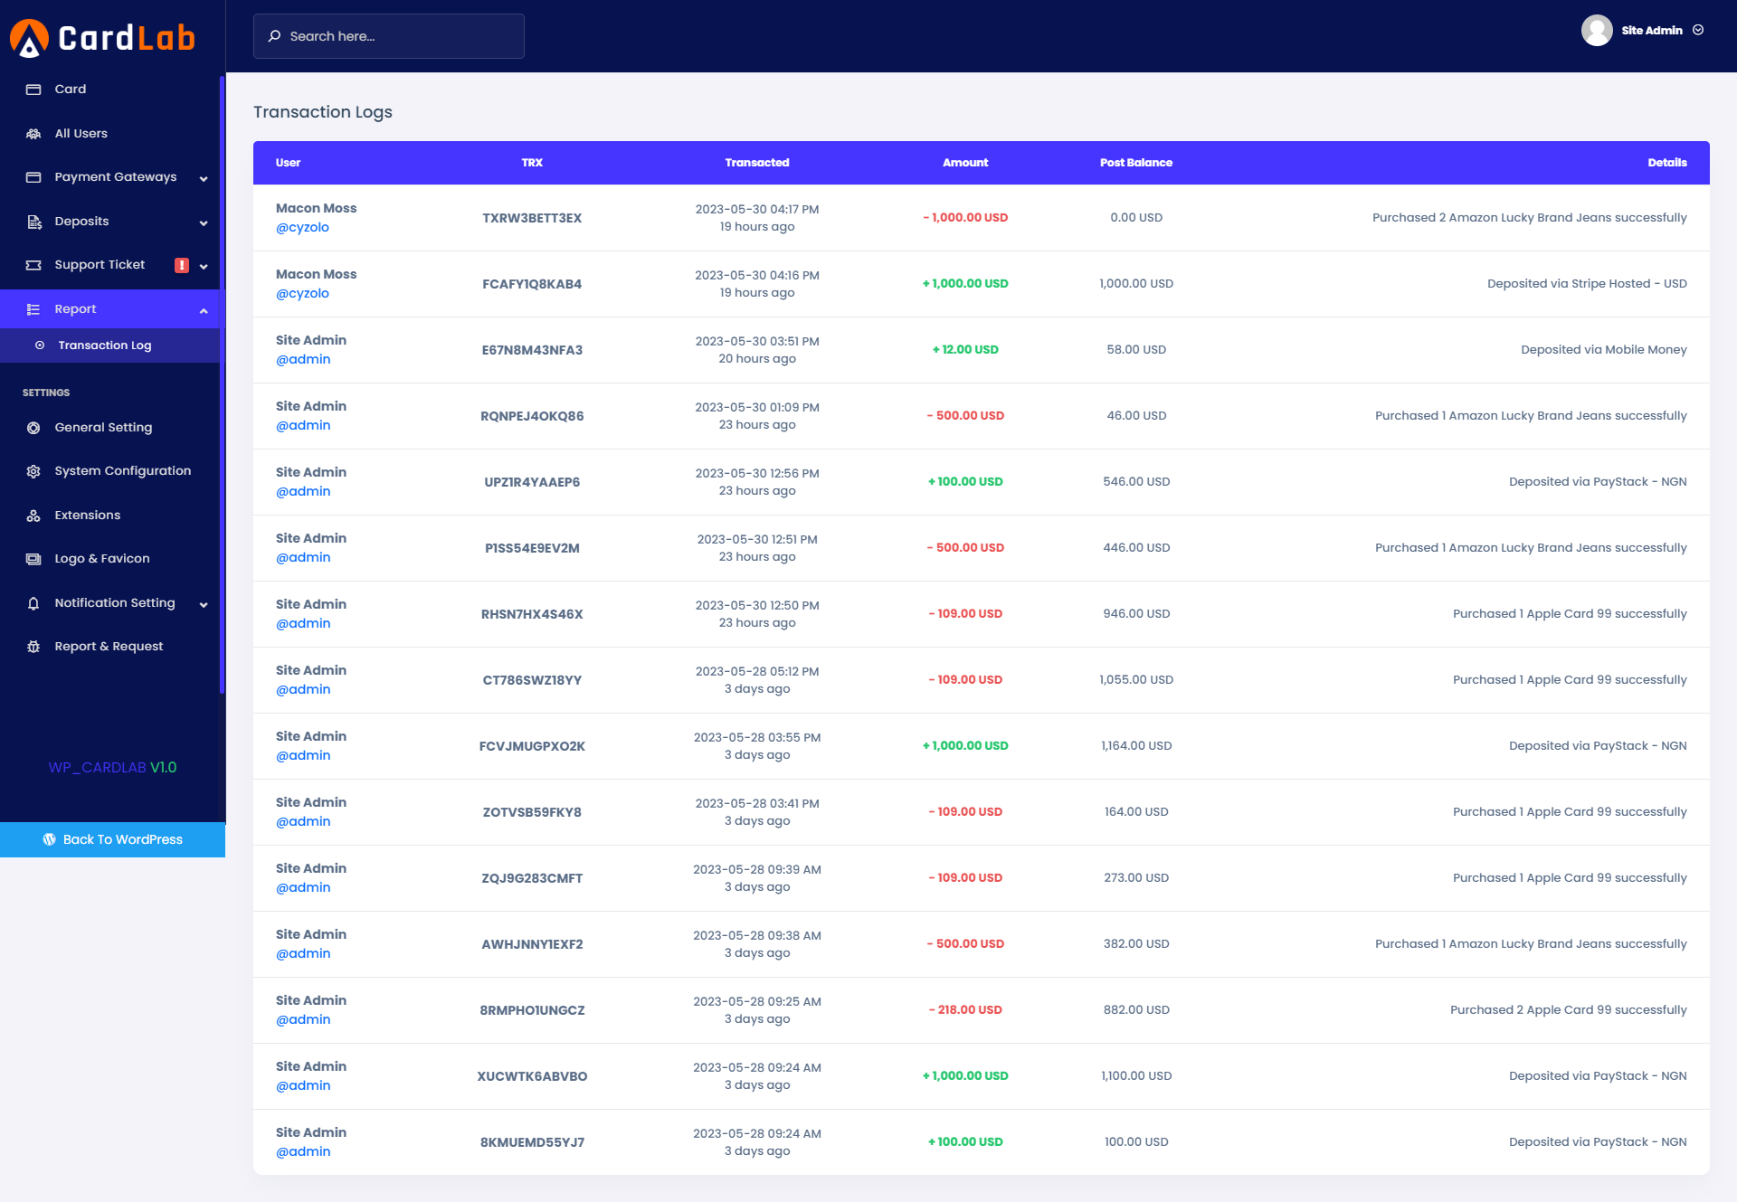Expand the Payment Gateways menu

click(x=204, y=178)
